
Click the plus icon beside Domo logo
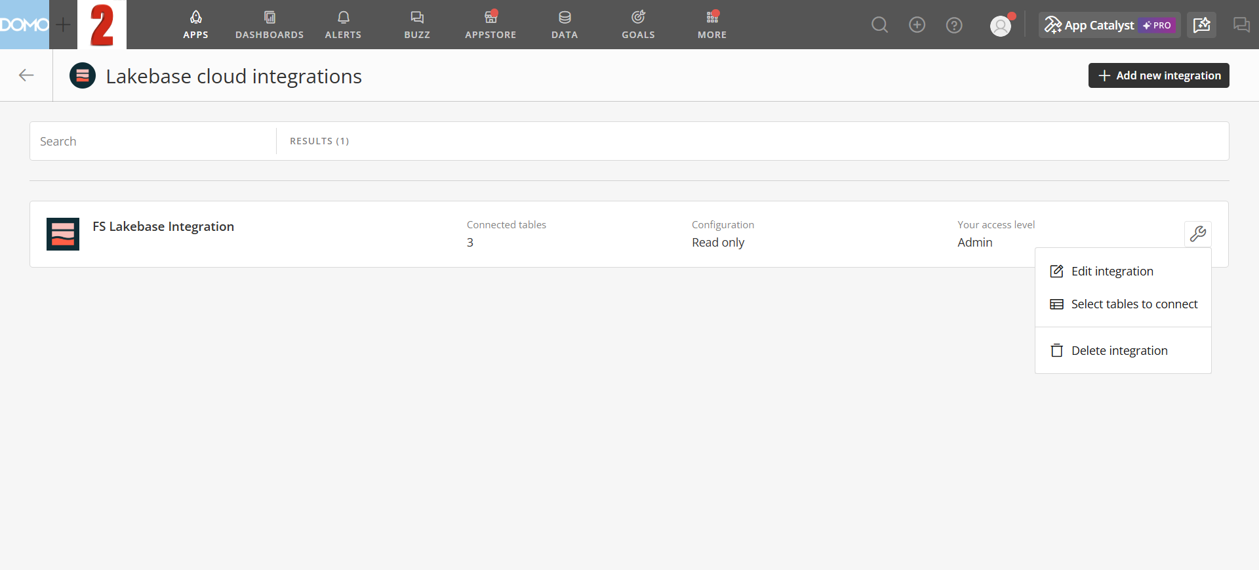click(63, 25)
